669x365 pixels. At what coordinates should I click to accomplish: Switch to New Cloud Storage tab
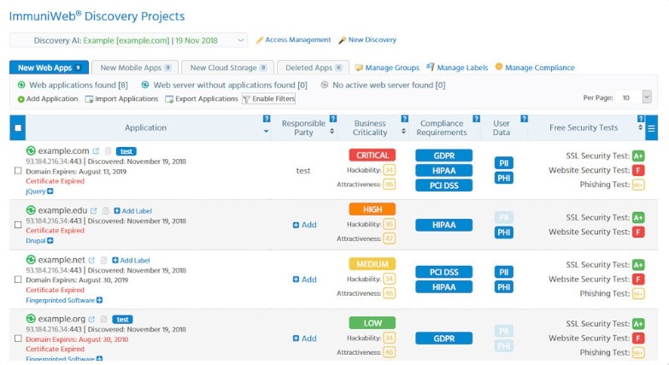(228, 68)
